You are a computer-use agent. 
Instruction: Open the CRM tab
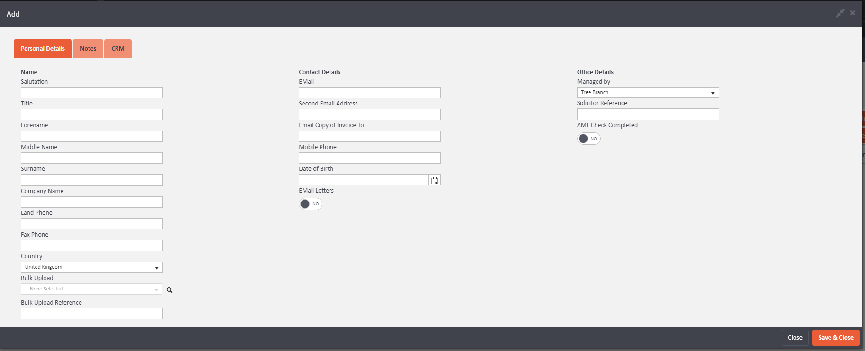tap(118, 49)
